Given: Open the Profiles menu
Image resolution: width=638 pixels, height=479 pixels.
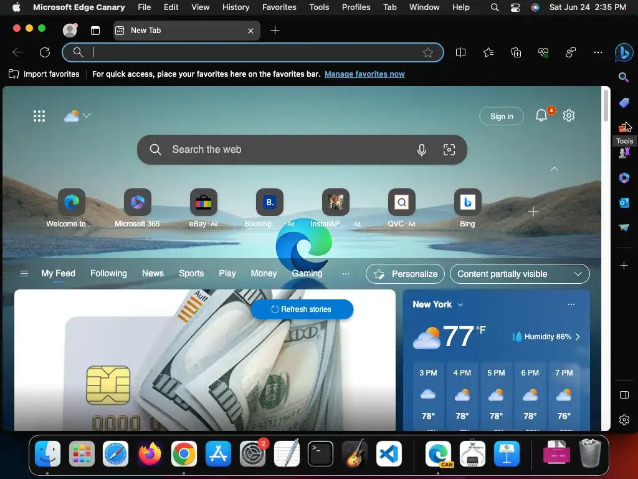Looking at the screenshot, I should coord(356,7).
